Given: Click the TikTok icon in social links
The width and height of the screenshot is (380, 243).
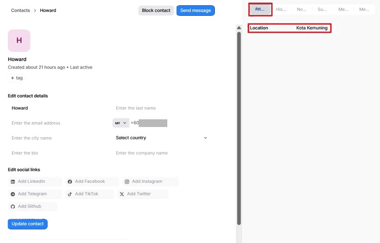Looking at the screenshot, I should click(x=70, y=194).
